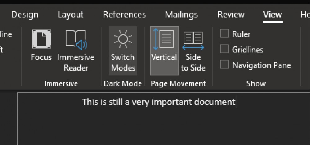Open the Design tab
The width and height of the screenshot is (310, 145).
[x=25, y=15]
